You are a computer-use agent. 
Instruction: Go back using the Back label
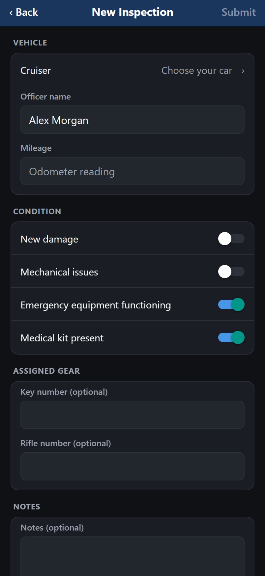[27, 12]
